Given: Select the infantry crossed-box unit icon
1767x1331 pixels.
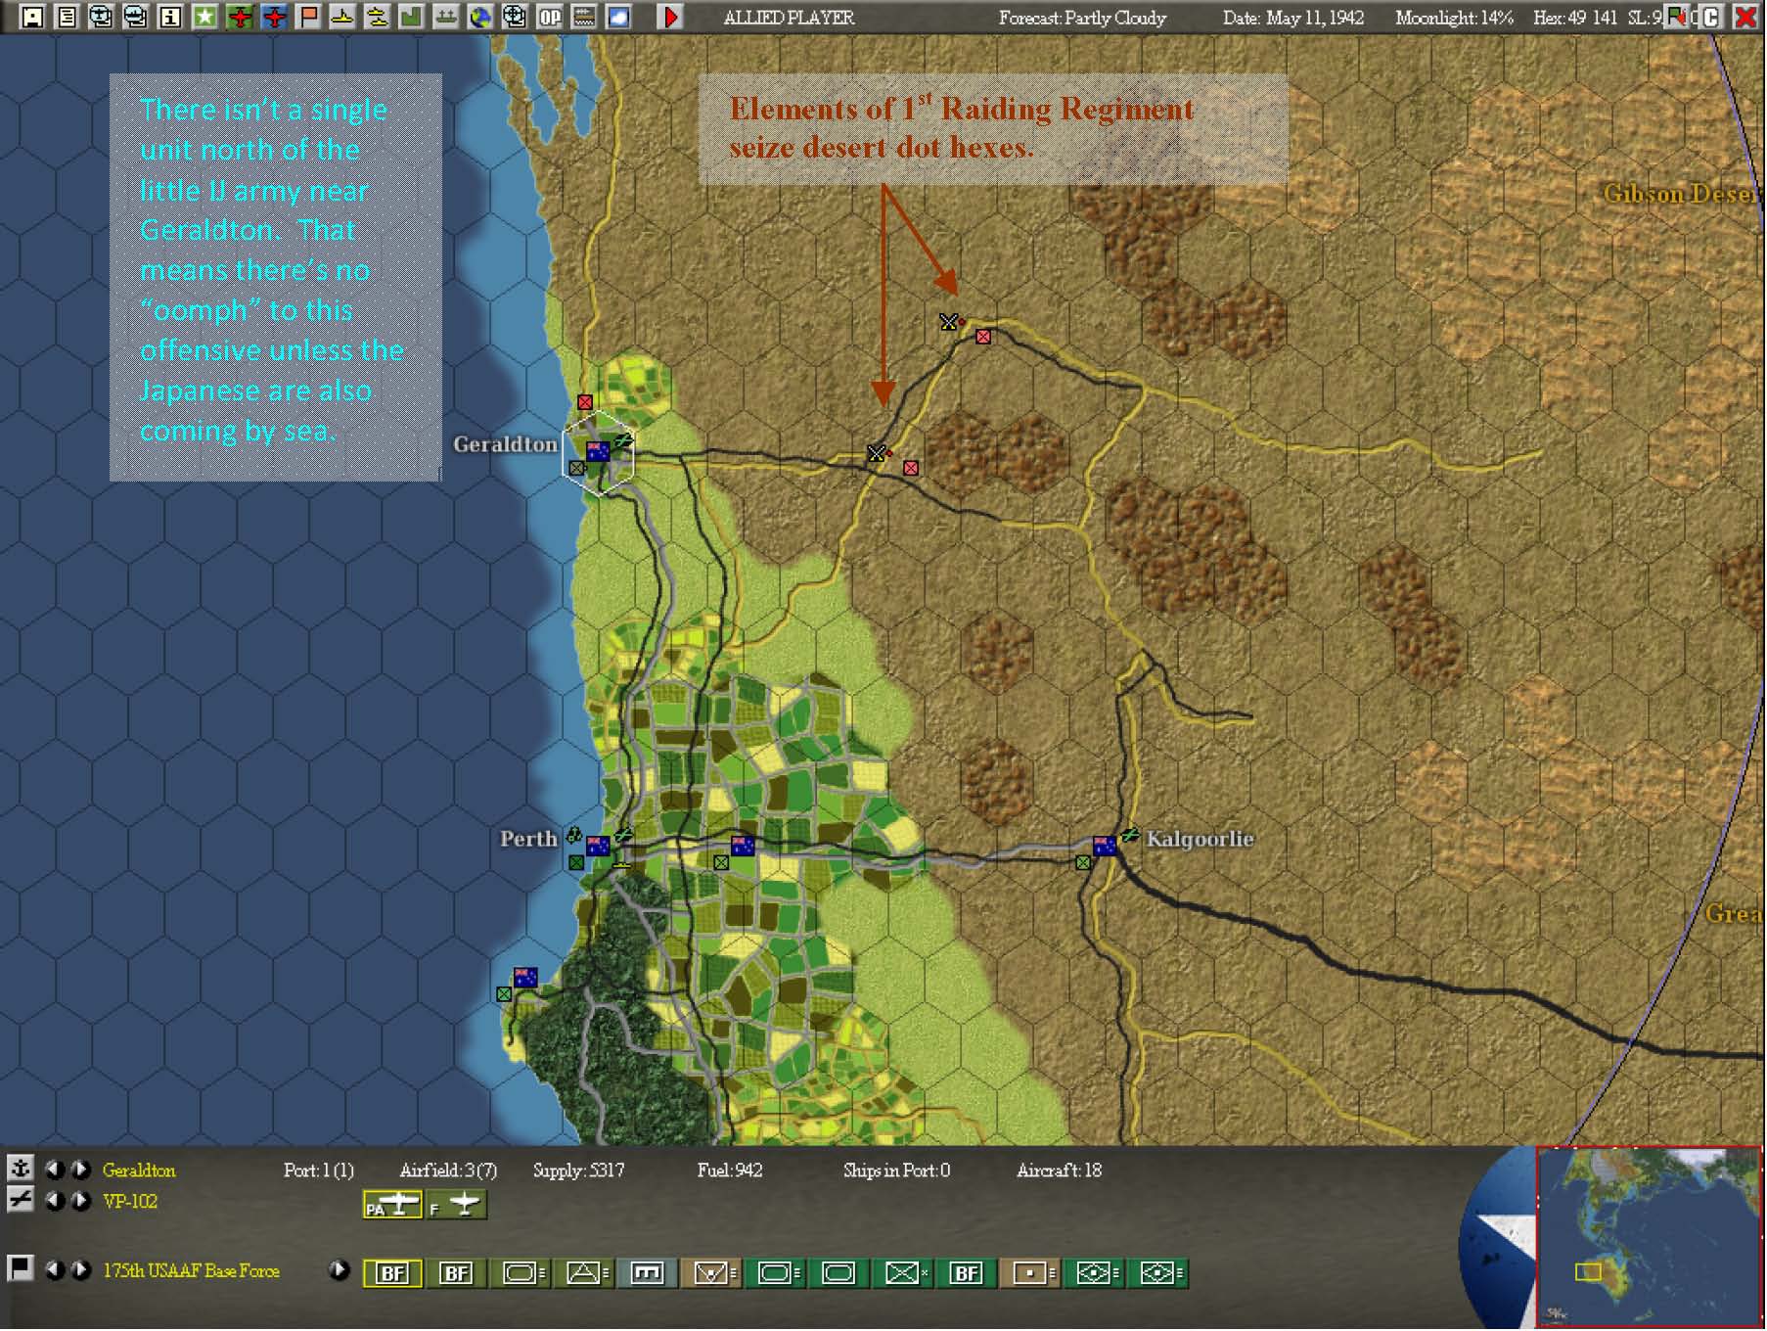Looking at the screenshot, I should click(902, 1273).
